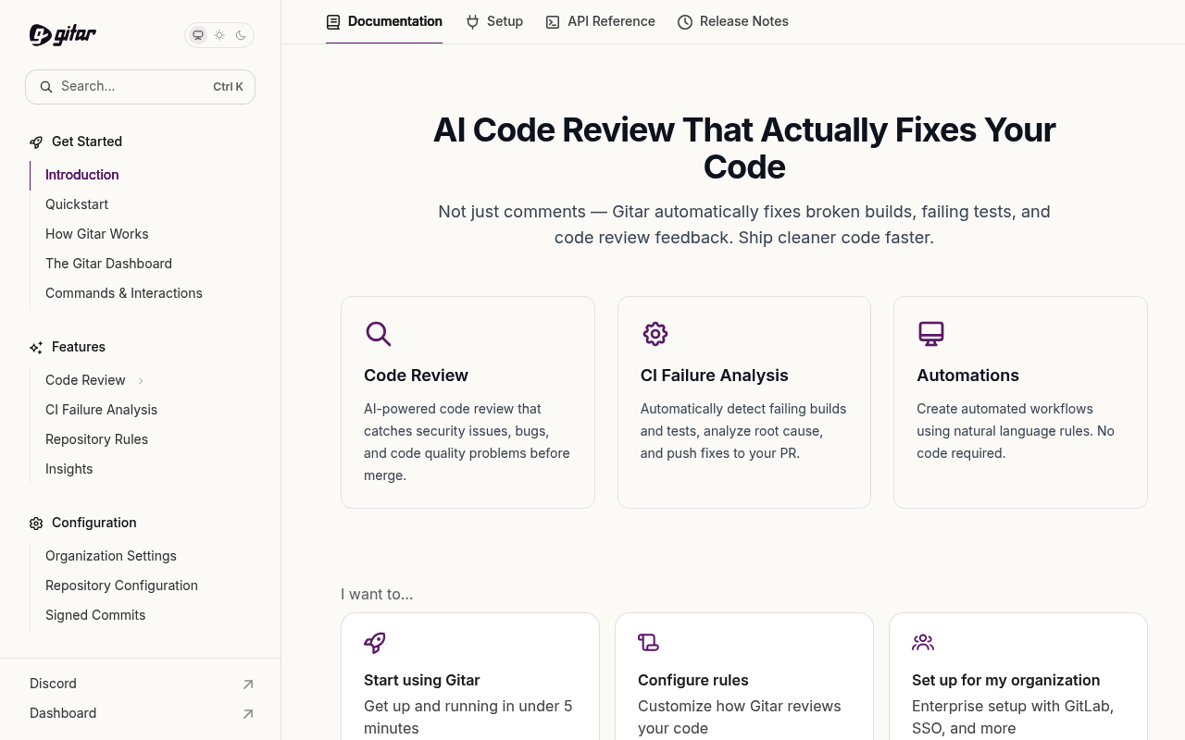The height and width of the screenshot is (740, 1185).
Task: Enable light theme with sun icon
Action: [x=219, y=35]
